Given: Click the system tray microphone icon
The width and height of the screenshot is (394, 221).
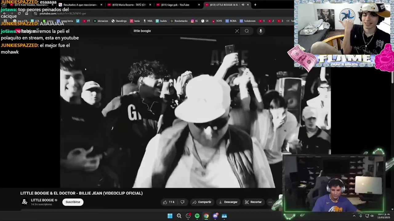Looking at the screenshot, I should (x=361, y=216).
